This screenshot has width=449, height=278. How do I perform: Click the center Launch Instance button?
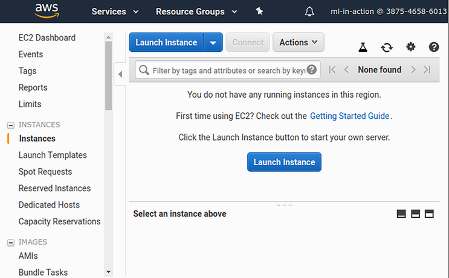point(284,162)
